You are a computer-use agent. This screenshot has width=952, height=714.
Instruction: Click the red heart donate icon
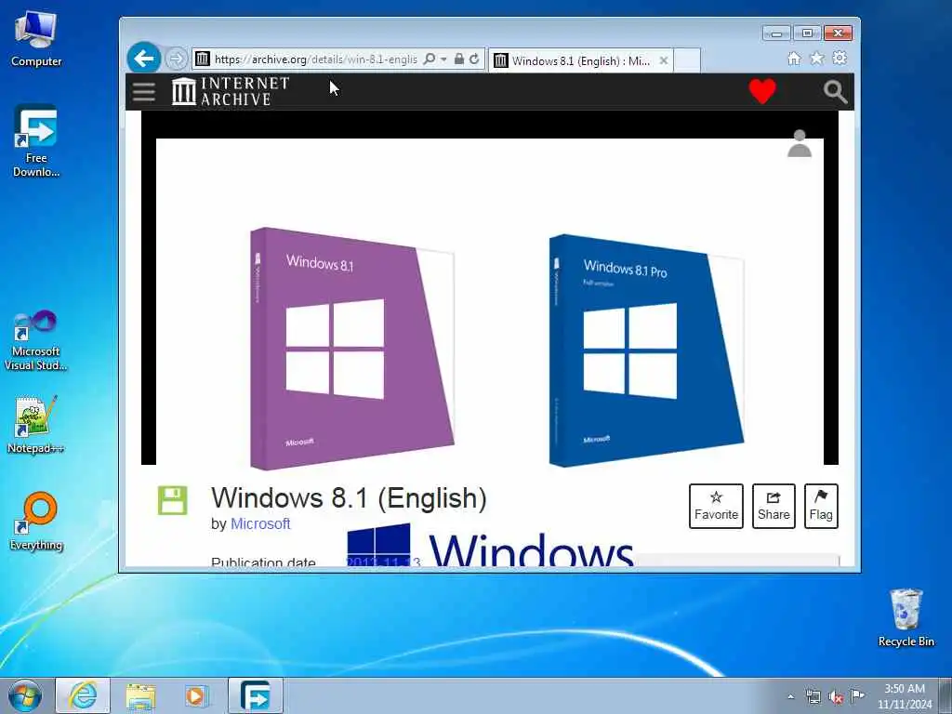click(x=762, y=92)
